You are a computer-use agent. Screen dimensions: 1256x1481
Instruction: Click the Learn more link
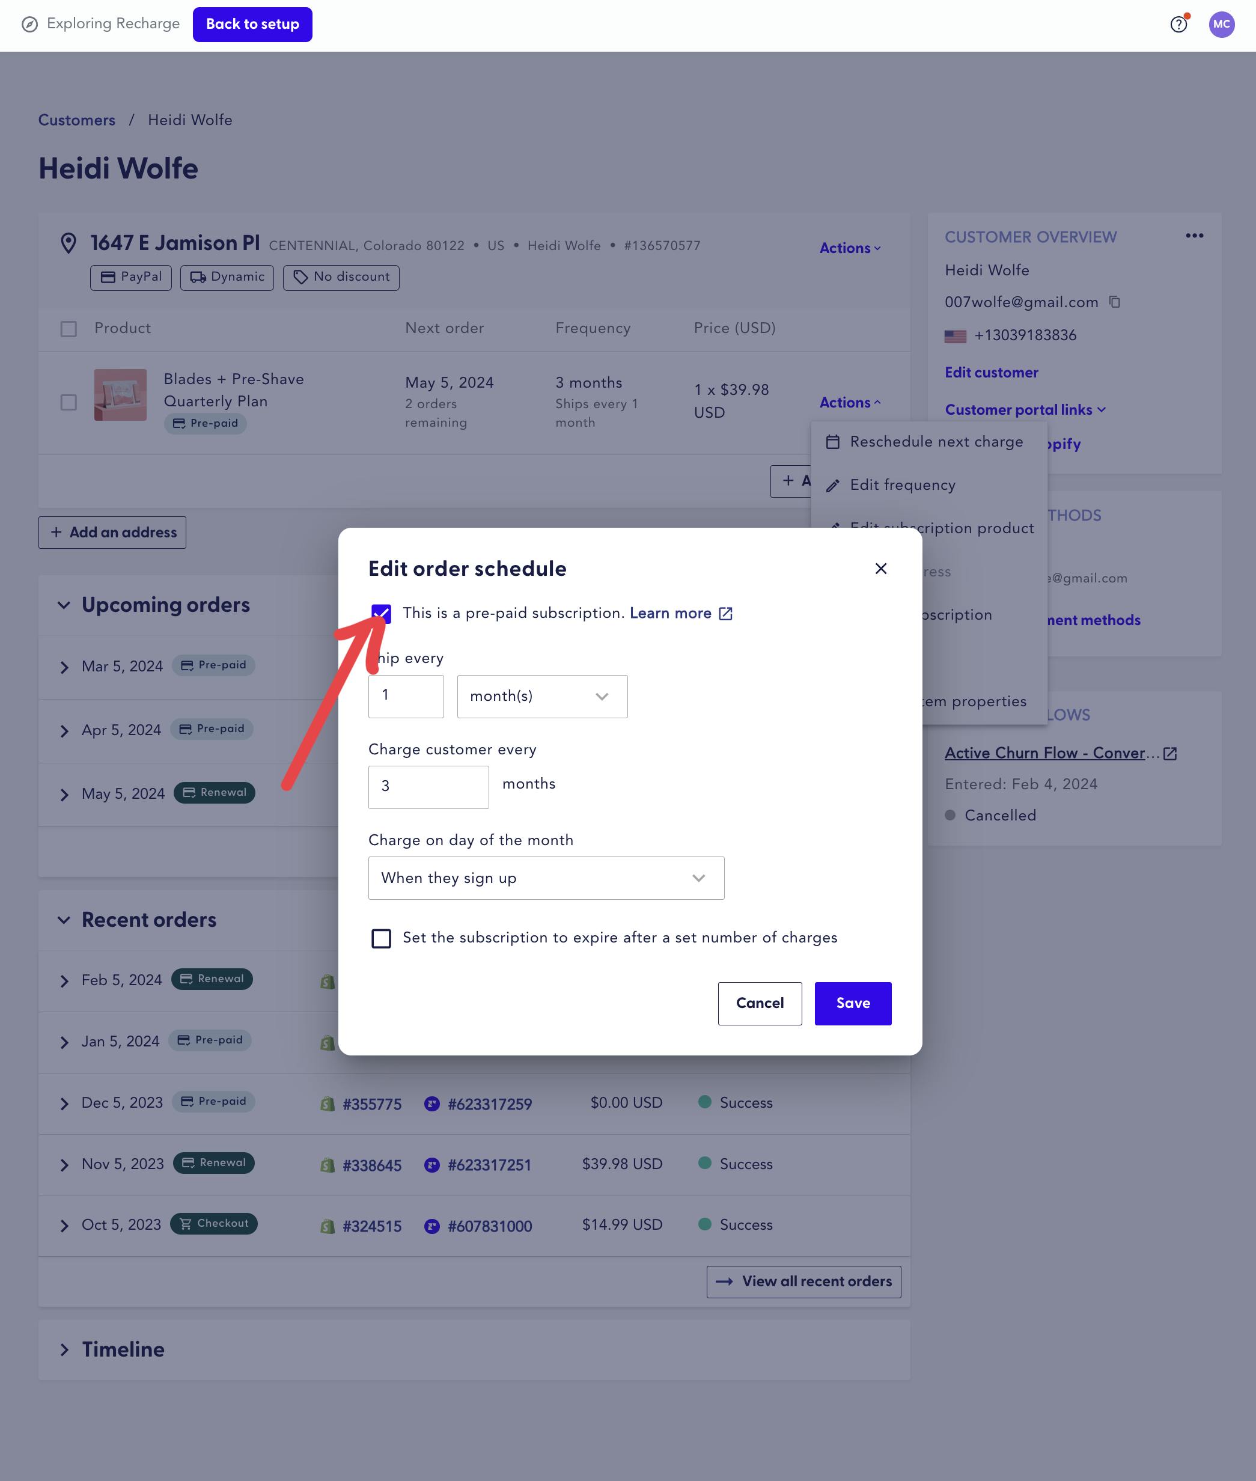pos(680,613)
